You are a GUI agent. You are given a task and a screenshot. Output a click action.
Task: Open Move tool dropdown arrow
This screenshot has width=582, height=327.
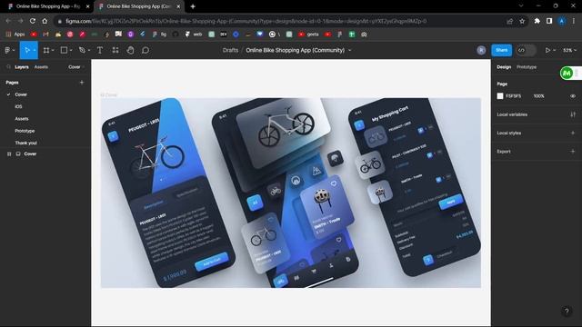35,51
